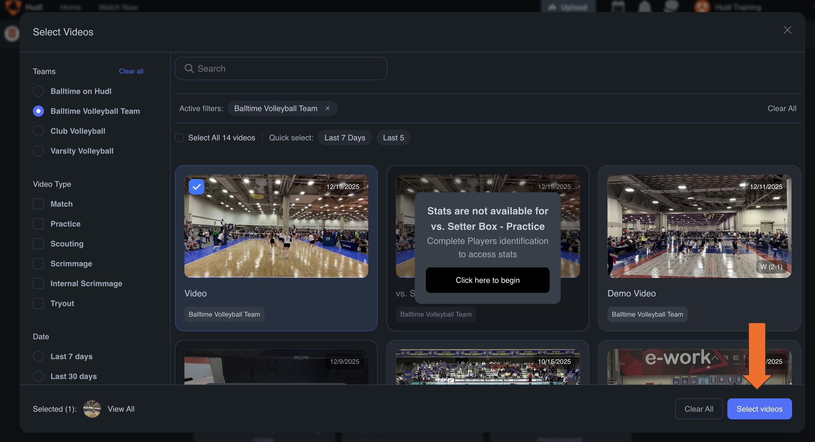Click the Demo Video title
This screenshot has height=442, width=815.
(x=631, y=293)
